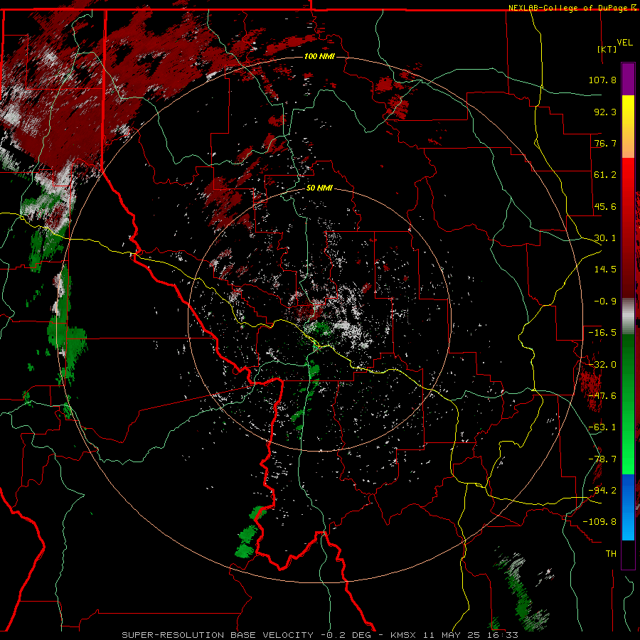This screenshot has height=640, width=640.
Task: Click the 61.2 legend value
Action: pyautogui.click(x=605, y=175)
